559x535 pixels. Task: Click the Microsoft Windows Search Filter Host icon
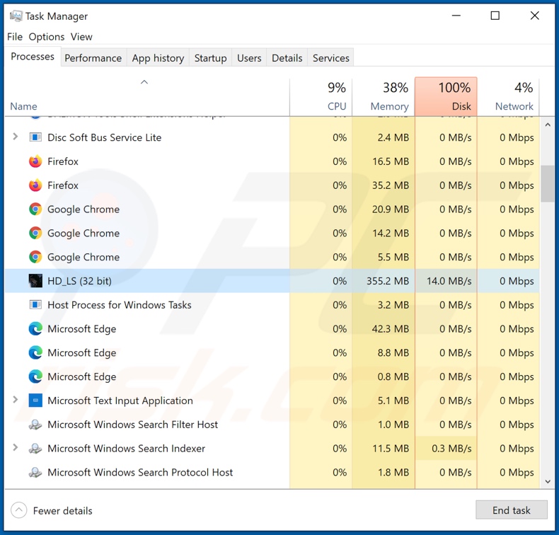click(35, 424)
